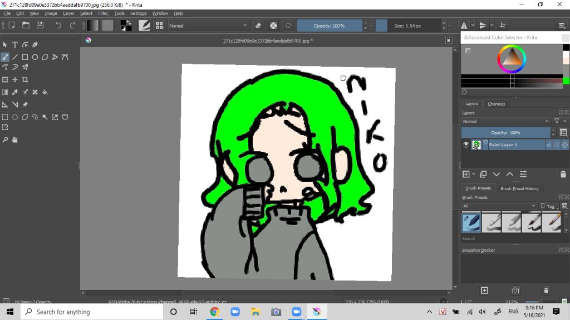Select the Rectangular Selection tool
Image resolution: width=570 pixels, height=320 pixels.
[5, 117]
